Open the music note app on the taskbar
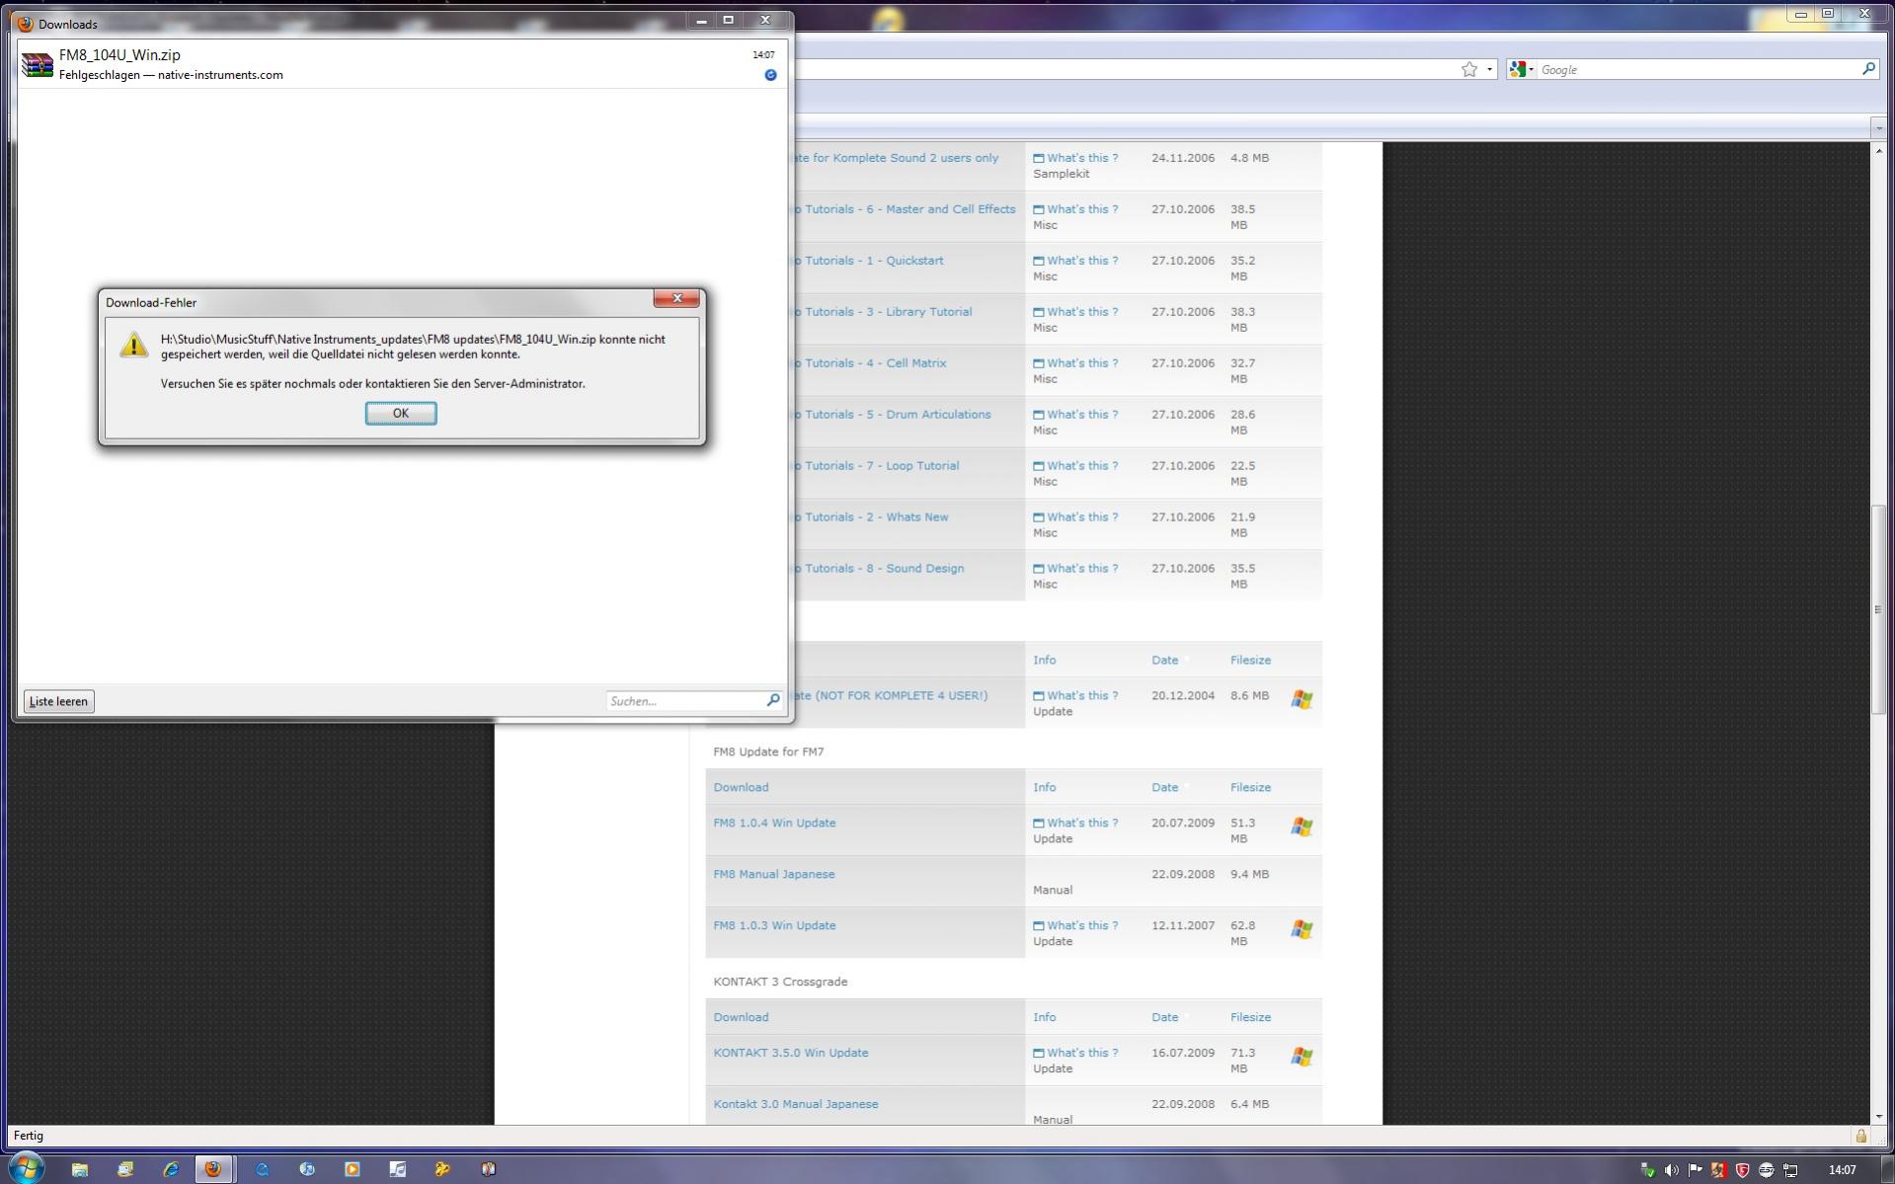Viewport: 1895px width, 1184px height. (397, 1169)
